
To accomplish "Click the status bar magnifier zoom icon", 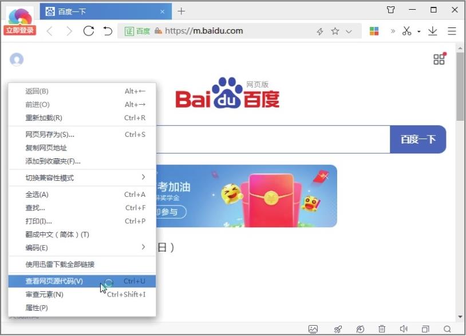I will [447, 329].
